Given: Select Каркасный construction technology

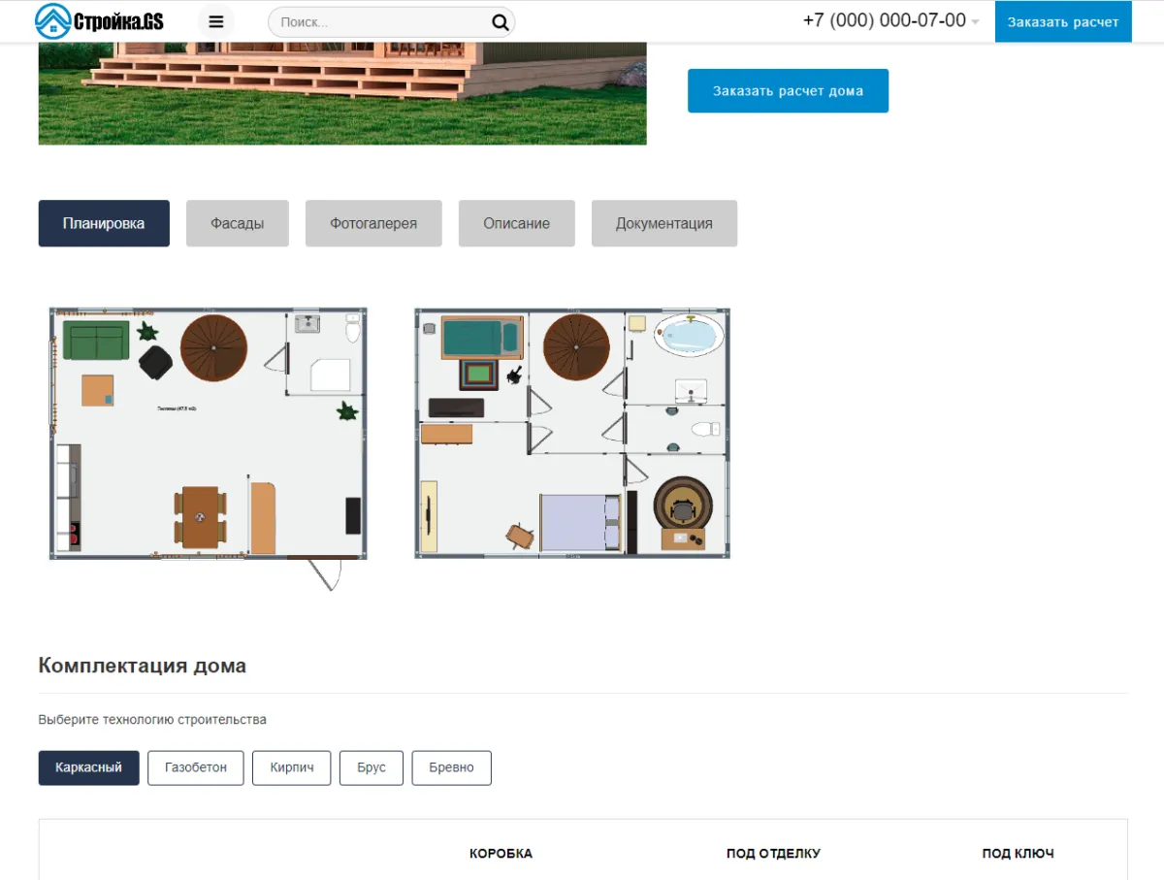Looking at the screenshot, I should [88, 767].
